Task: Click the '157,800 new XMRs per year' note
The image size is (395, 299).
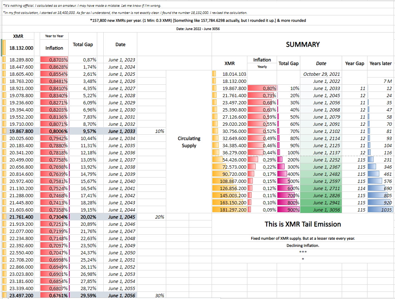Action: [198, 20]
